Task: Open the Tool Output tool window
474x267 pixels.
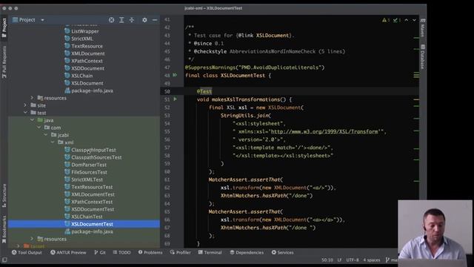Action: [27, 252]
